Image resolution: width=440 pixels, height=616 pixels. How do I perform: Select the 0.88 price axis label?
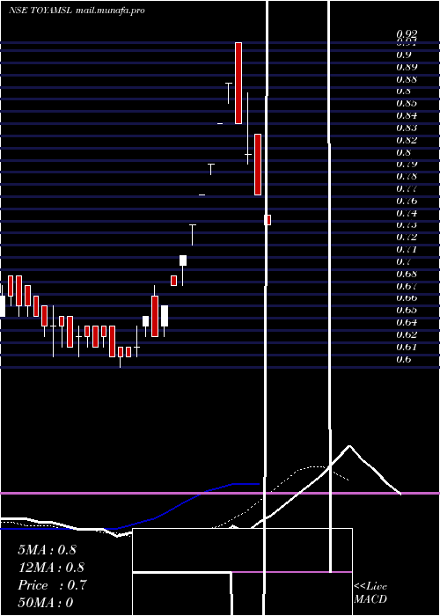tap(407, 79)
